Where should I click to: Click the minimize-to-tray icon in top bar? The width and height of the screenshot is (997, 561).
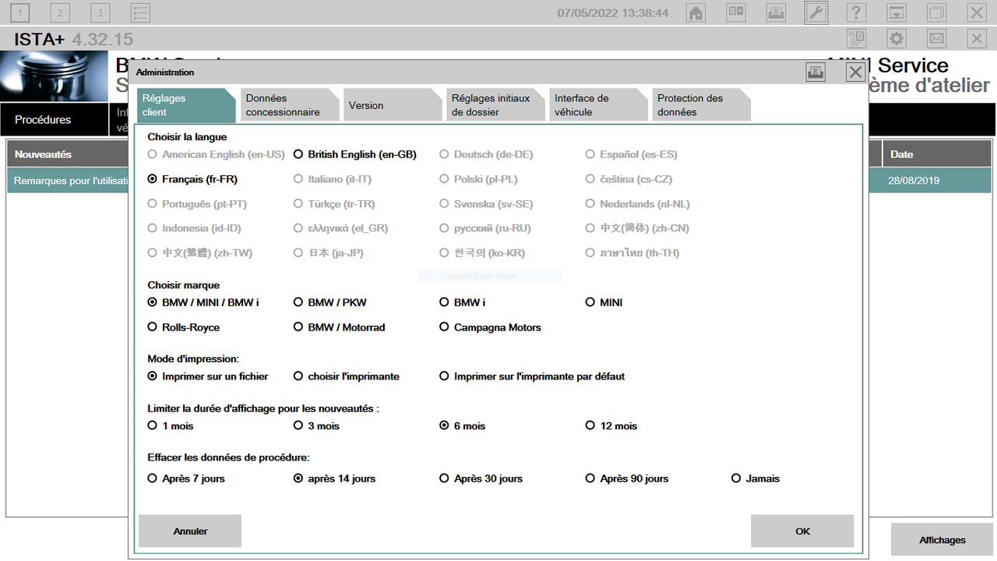(897, 12)
